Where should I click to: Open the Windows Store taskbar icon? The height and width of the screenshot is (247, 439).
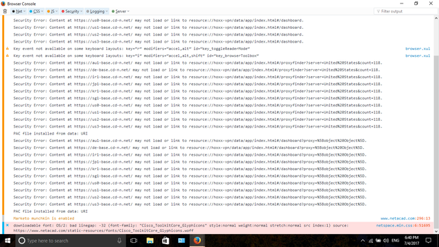pyautogui.click(x=165, y=241)
